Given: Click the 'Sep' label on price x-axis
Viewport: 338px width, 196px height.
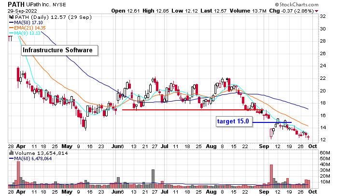Looking at the screenshot, I should pos(264,146).
